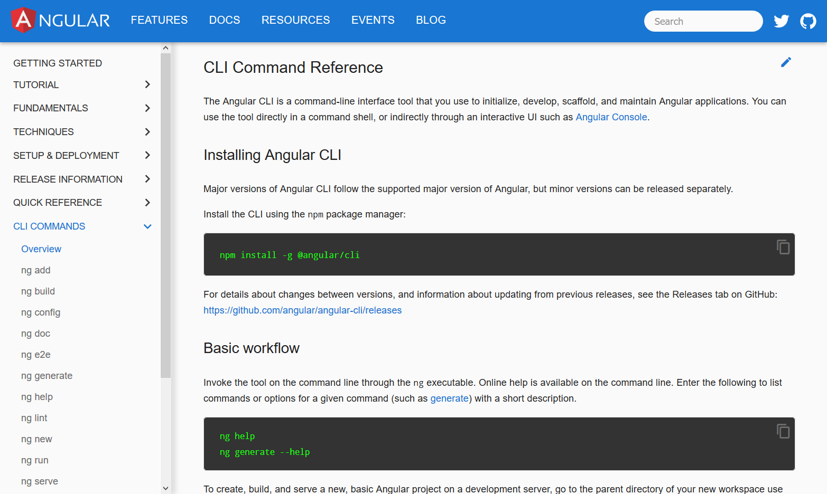Select the Tutorial sidebar heading
Viewport: 827px width, 494px height.
pyautogui.click(x=36, y=85)
